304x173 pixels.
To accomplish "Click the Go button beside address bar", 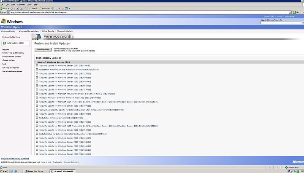I will 296,12.
